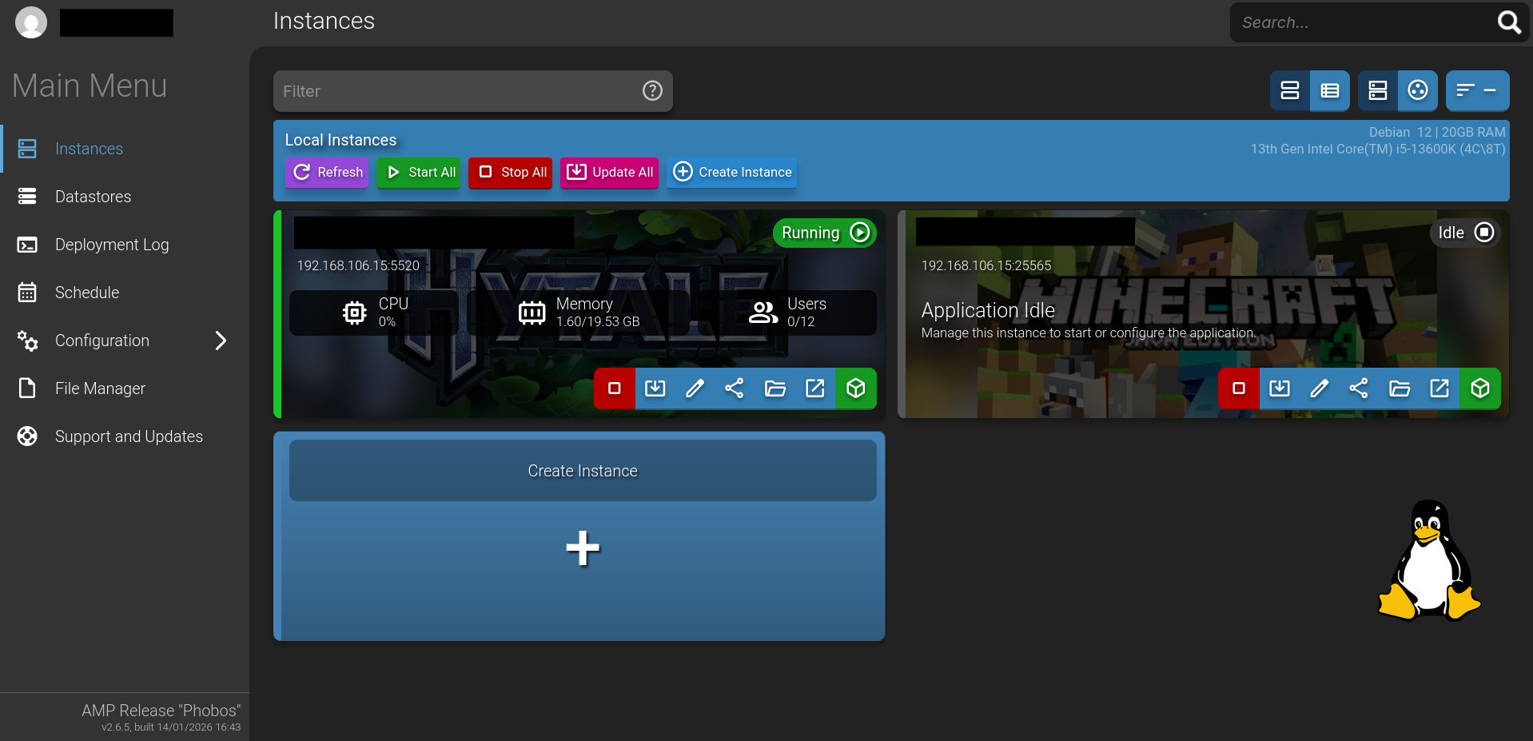This screenshot has width=1533, height=741.
Task: Click the filter help question mark icon
Action: (652, 91)
